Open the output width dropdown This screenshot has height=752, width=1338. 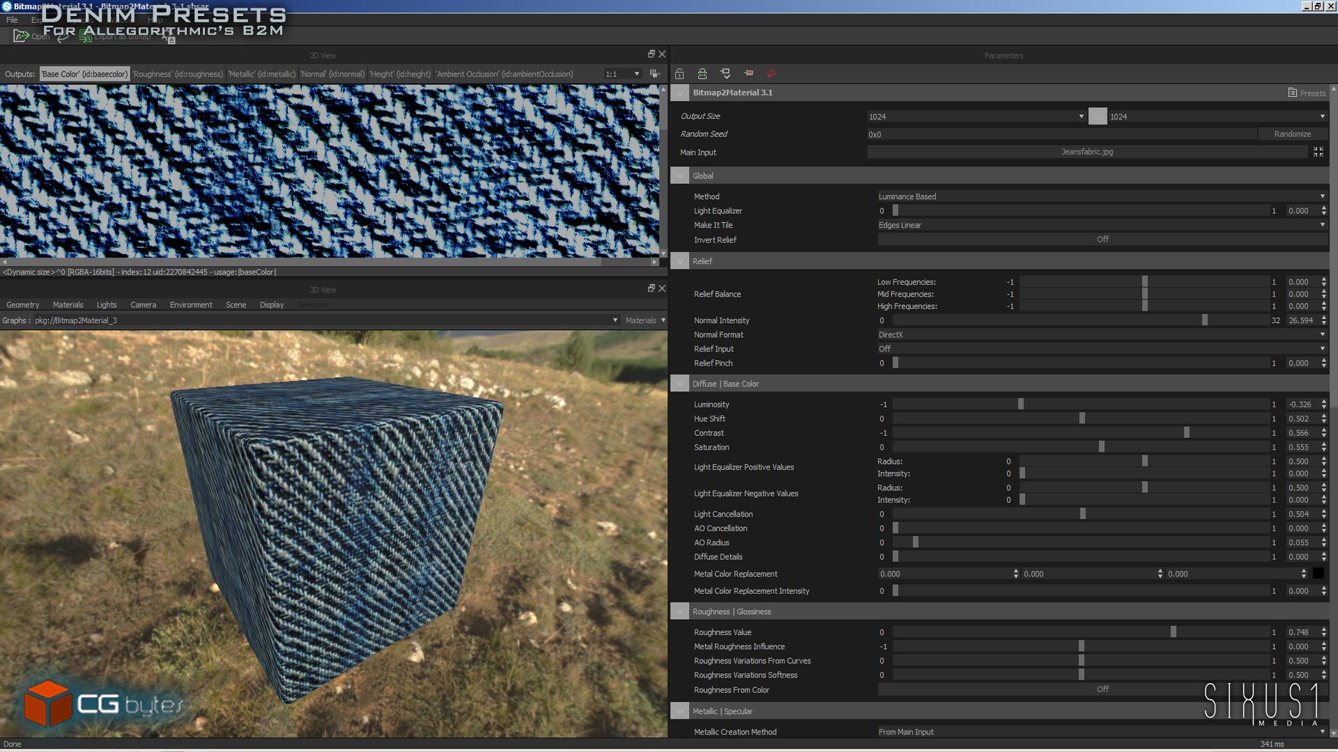tap(976, 116)
